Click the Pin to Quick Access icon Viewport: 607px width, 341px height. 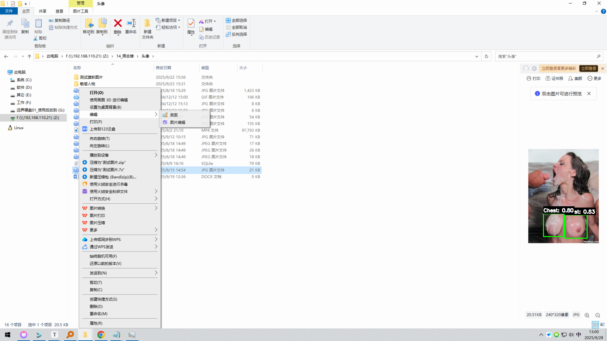tap(10, 24)
